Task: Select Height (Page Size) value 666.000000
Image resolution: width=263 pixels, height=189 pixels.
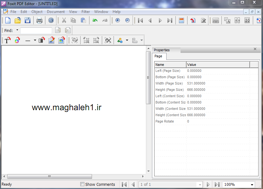Action: coord(196,90)
